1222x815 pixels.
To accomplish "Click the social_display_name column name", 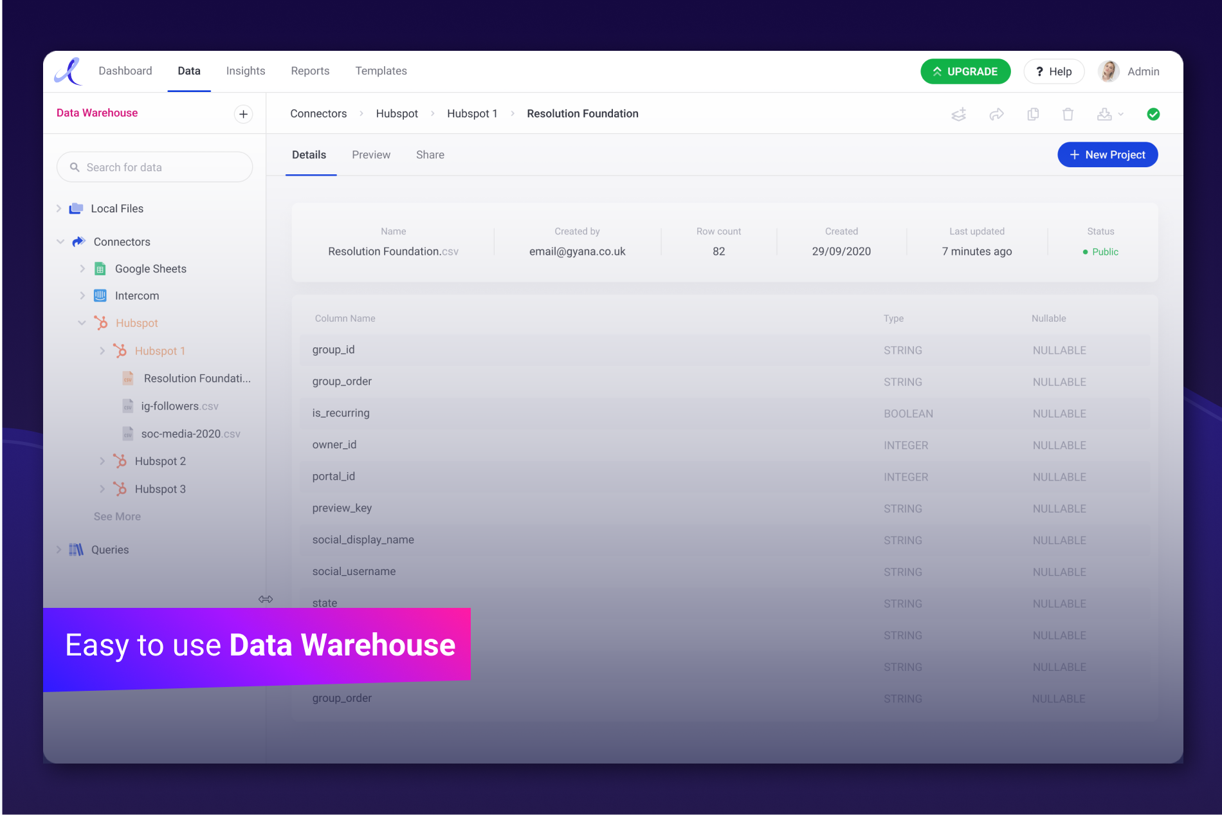I will pyautogui.click(x=363, y=540).
